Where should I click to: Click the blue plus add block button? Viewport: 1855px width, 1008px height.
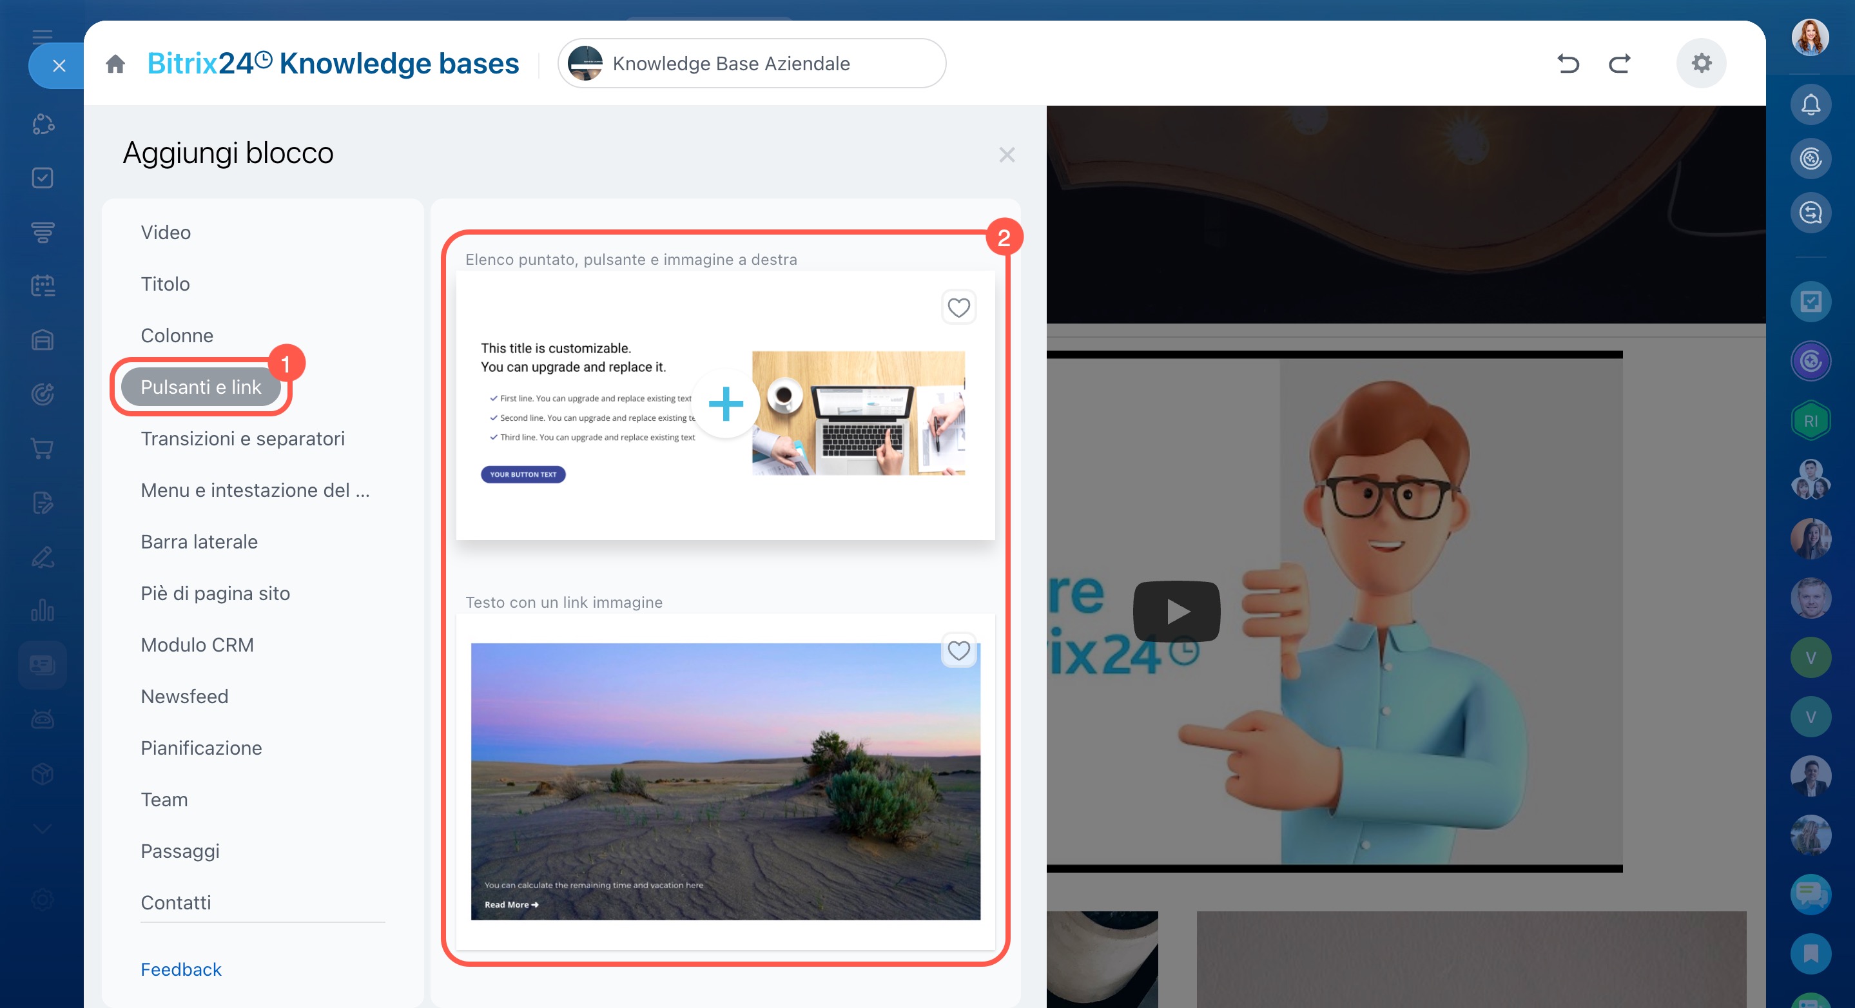(x=725, y=404)
